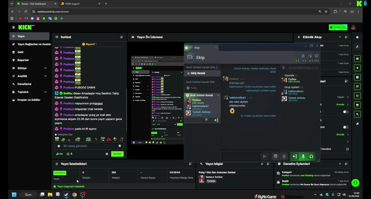Click the Turkish language tag
The height and width of the screenshot is (199, 371).
211,181
